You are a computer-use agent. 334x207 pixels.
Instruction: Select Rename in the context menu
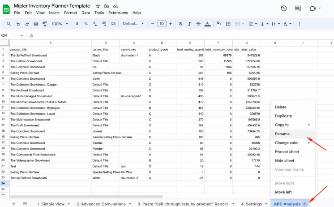coord(283,134)
